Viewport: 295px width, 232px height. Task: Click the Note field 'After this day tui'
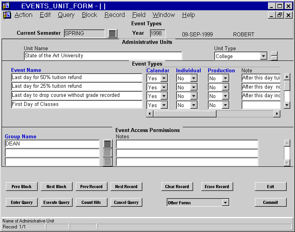[x=261, y=78]
